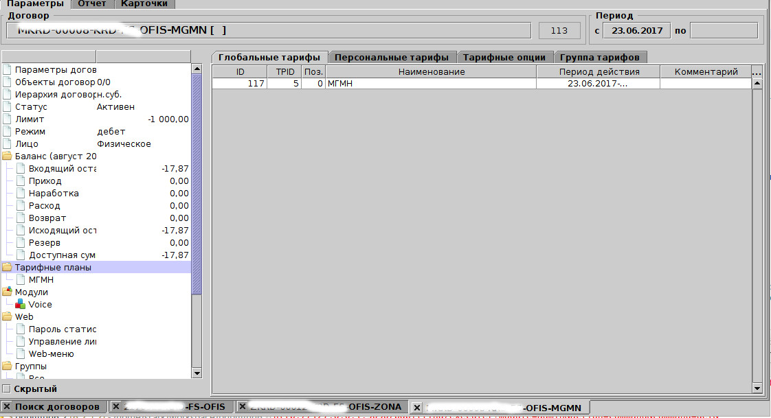Switch to the Отчет tab

[x=91, y=3]
